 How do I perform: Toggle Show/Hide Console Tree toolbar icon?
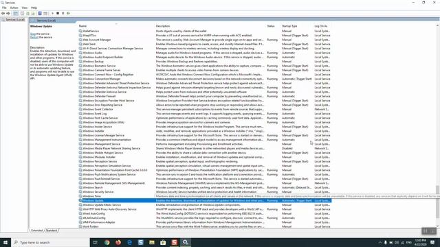(x=16, y=14)
